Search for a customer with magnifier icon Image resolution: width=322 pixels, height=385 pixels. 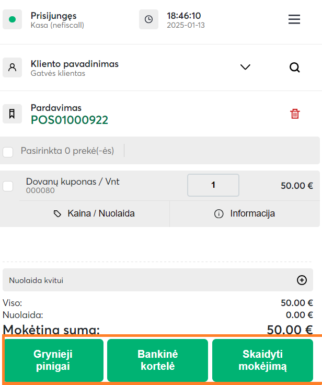(294, 67)
